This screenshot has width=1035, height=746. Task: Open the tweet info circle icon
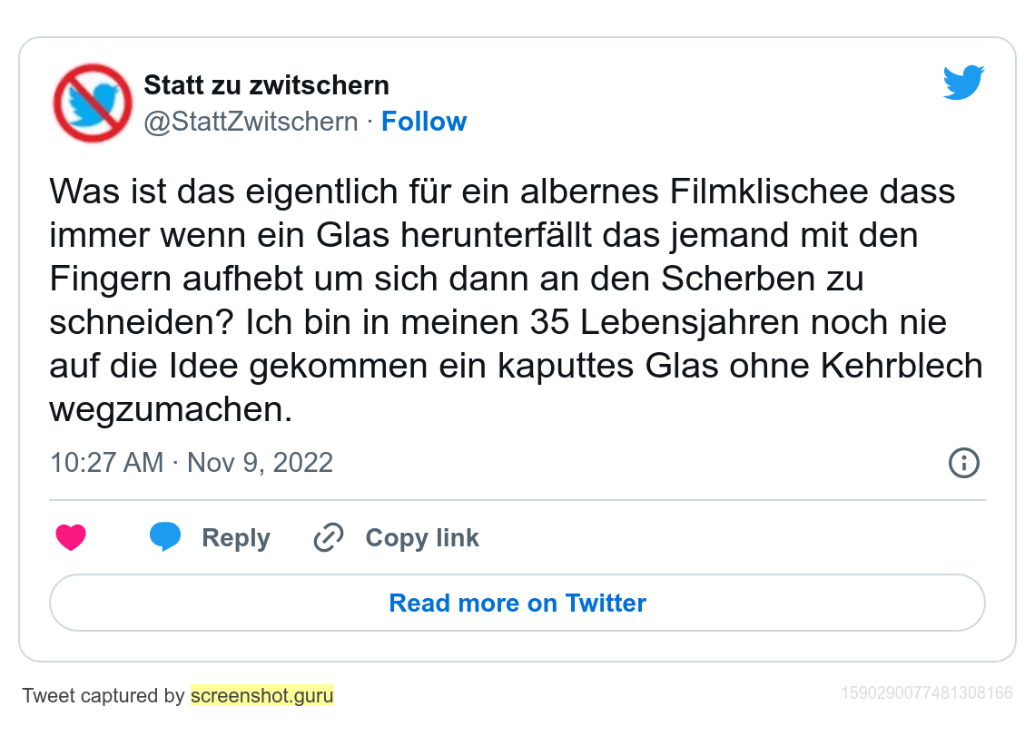[x=963, y=463]
